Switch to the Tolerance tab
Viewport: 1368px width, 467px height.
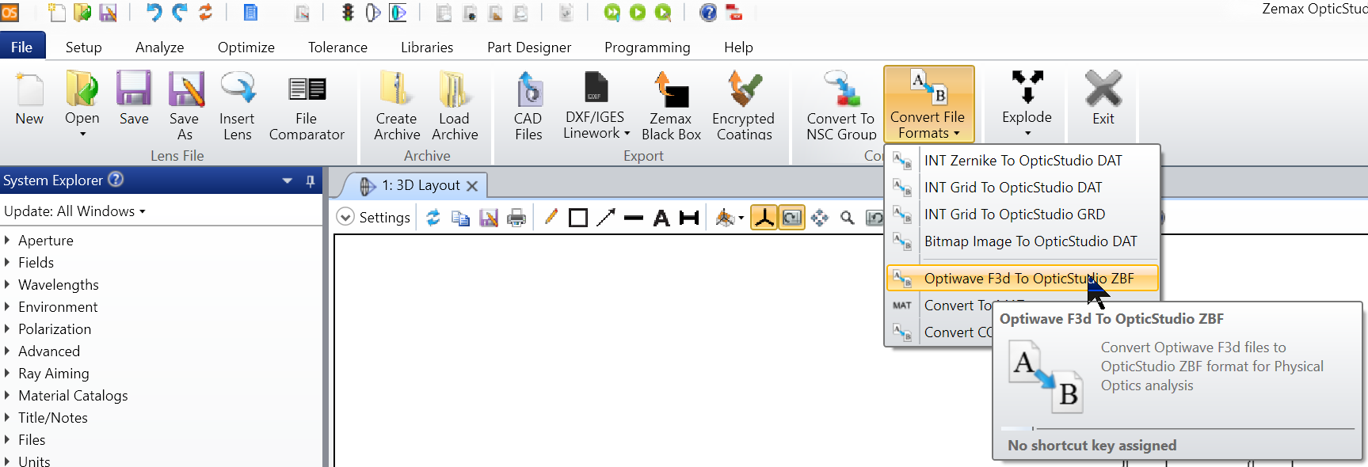337,47
